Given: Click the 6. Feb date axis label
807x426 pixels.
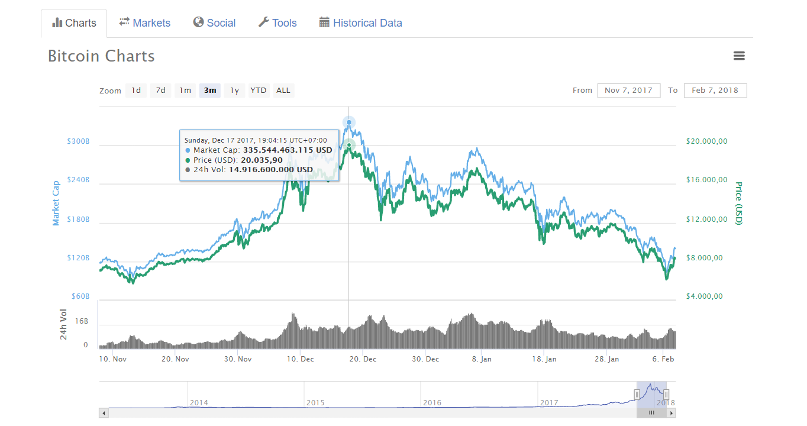Looking at the screenshot, I should pyautogui.click(x=664, y=359).
